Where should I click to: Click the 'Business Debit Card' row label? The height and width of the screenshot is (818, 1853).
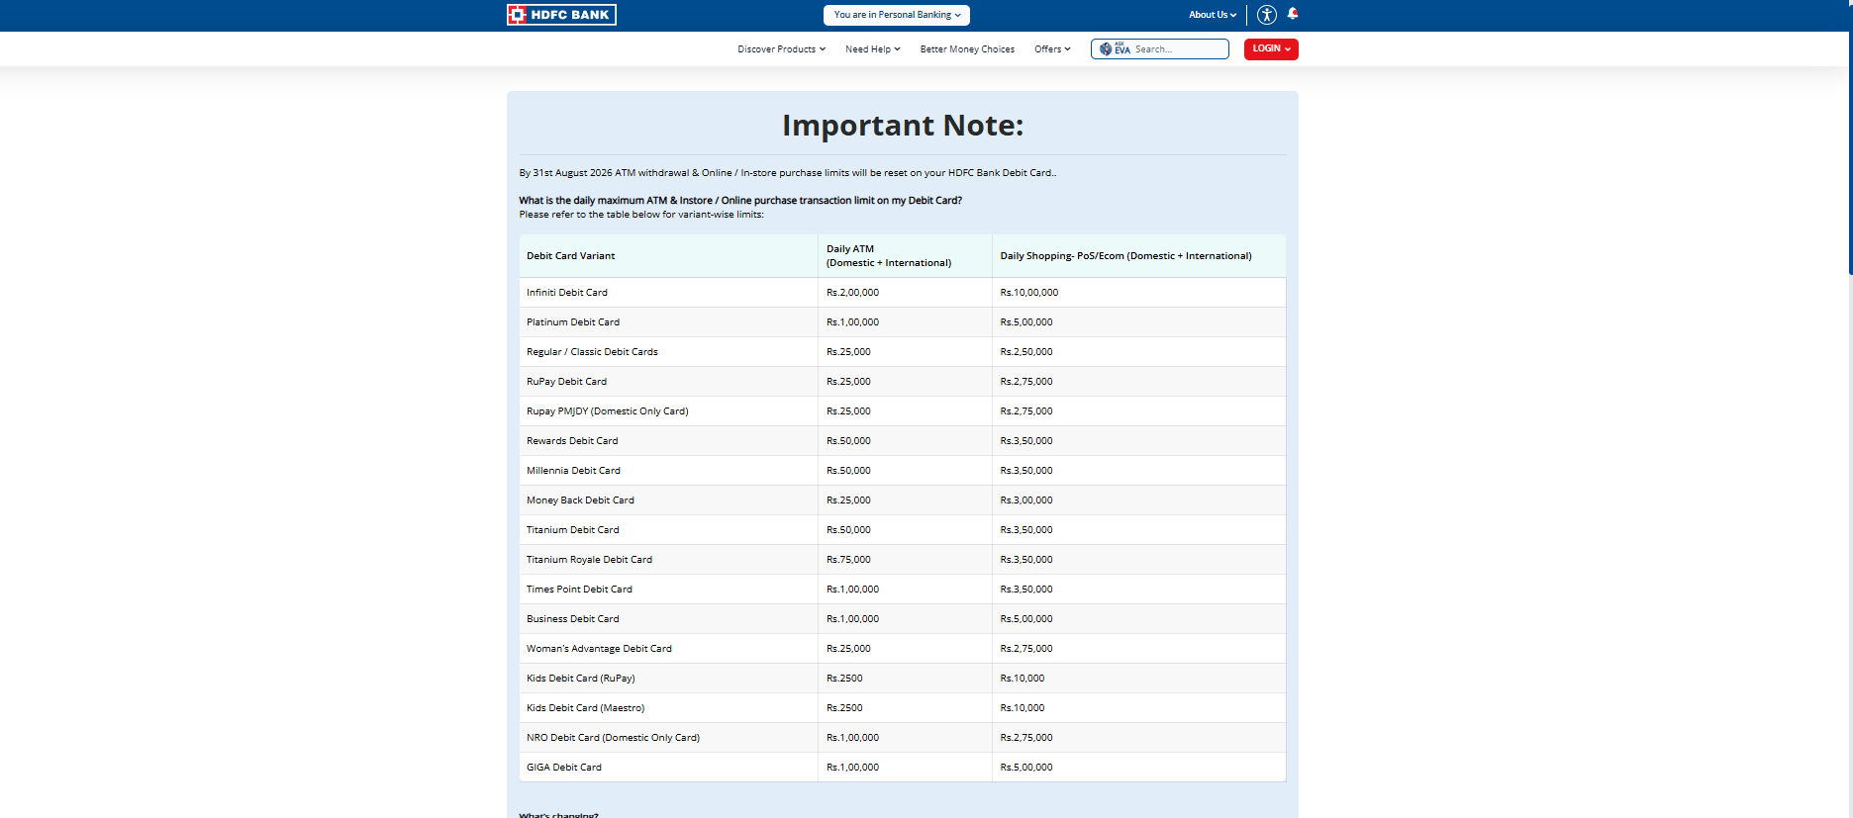[x=572, y=619]
